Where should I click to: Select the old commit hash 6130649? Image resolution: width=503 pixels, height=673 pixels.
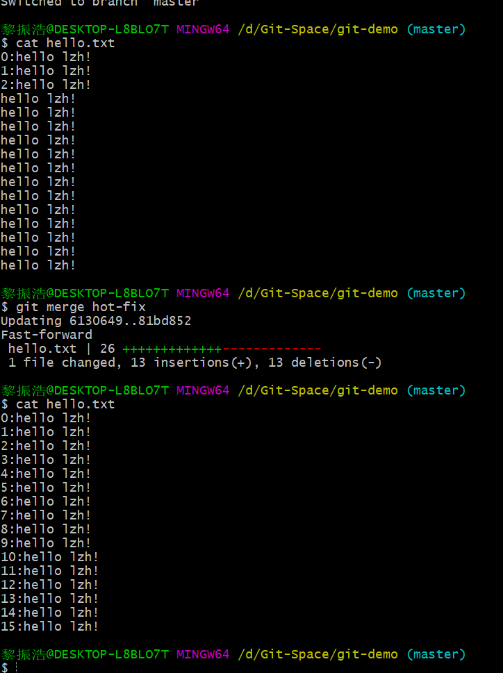pos(96,321)
